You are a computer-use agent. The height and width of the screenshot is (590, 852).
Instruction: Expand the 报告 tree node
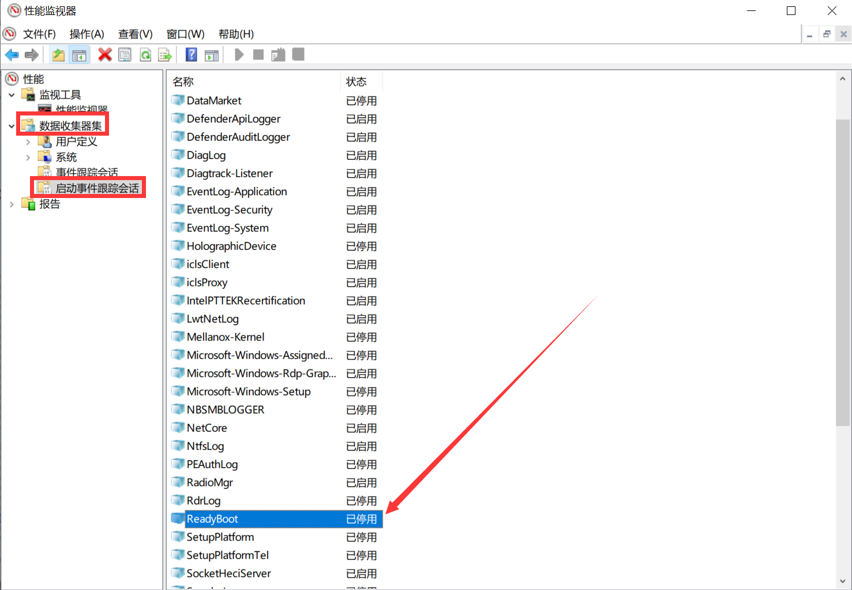click(x=12, y=204)
